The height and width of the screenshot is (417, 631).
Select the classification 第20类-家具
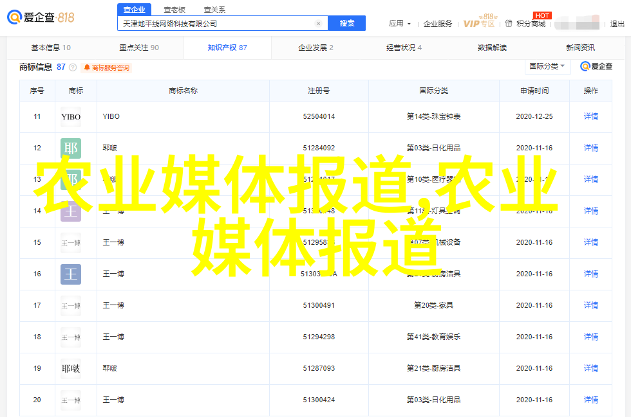coord(433,305)
